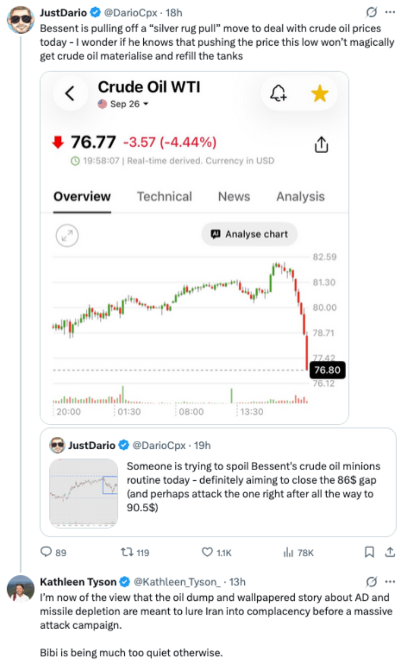Open the more options menu on JustDario's tweet

pos(390,12)
